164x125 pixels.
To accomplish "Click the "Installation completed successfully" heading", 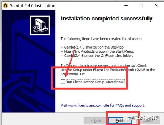I will [107, 19].
